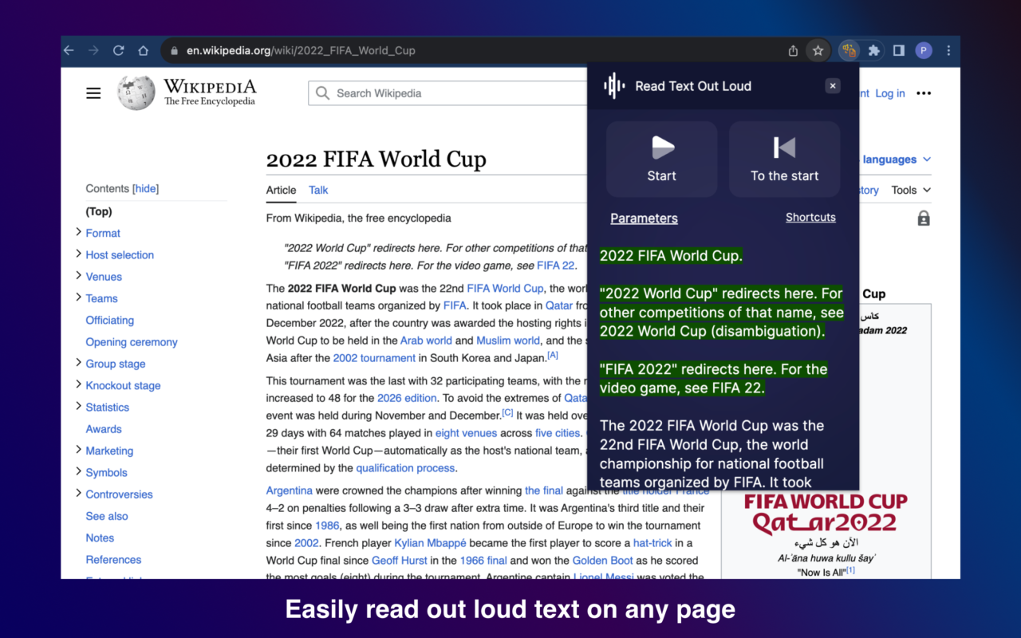Expand the Statistics contents section
The image size is (1021, 638).
click(79, 406)
